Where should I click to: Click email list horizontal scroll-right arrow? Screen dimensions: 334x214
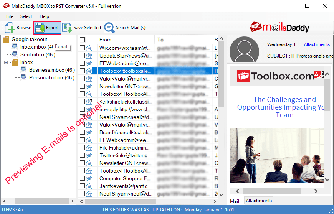pos(215,201)
